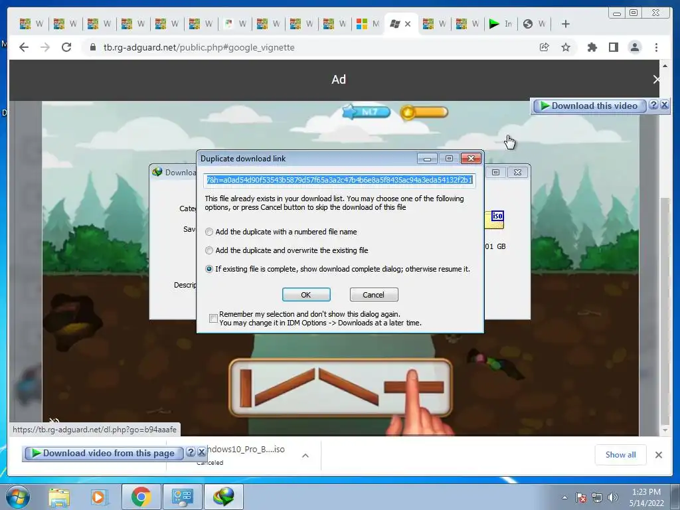Viewport: 680px width, 510px height.
Task: Open Chrome extensions puzzle icon
Action: coord(592,47)
